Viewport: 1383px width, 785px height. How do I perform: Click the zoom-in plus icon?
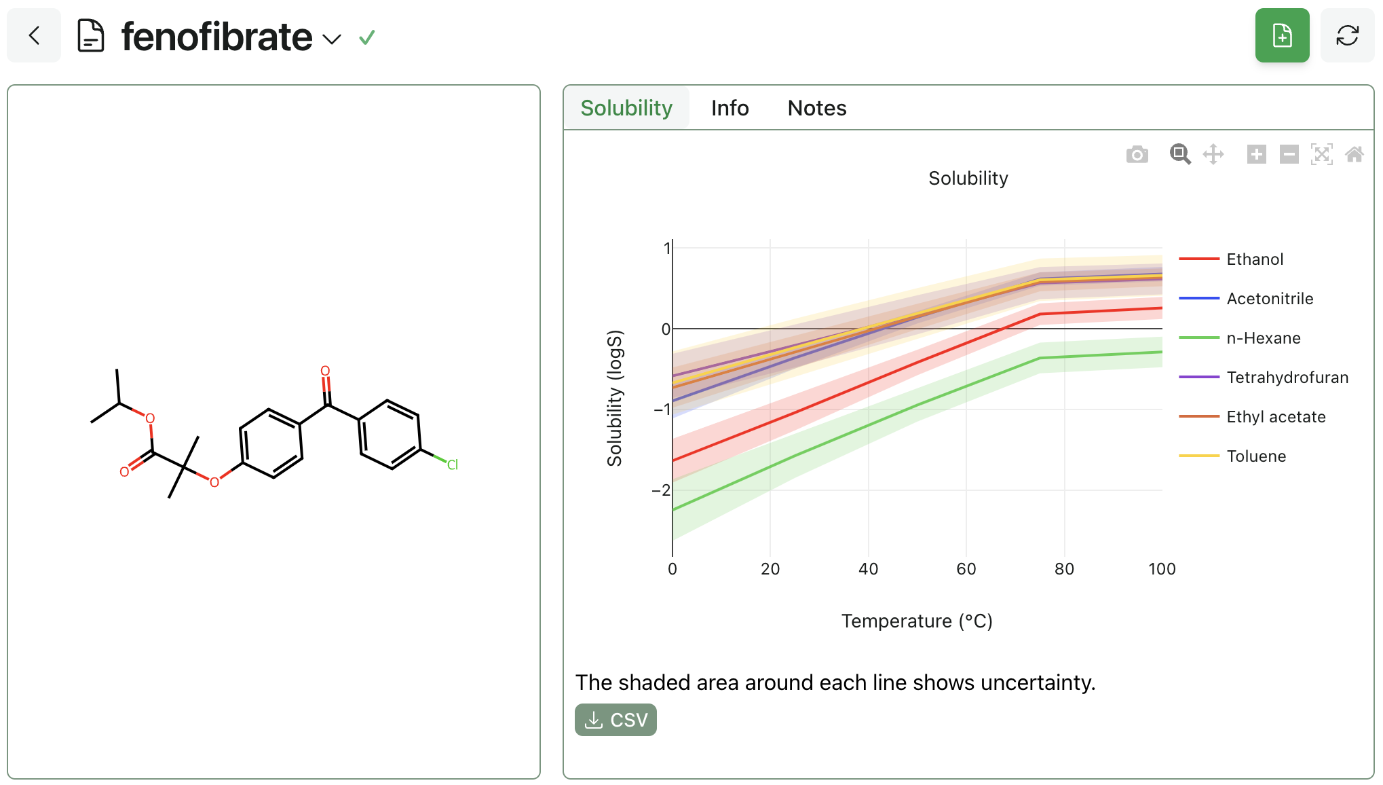(x=1255, y=155)
